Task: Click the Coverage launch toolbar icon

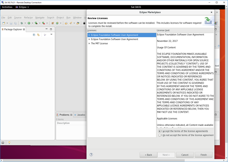Action: [36, 23]
